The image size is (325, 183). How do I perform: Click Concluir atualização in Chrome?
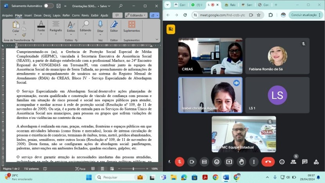pyautogui.click(x=304, y=15)
